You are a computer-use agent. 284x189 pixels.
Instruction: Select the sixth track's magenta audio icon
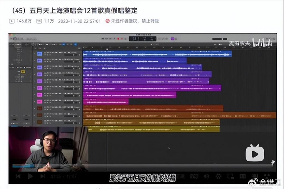(x=40, y=88)
